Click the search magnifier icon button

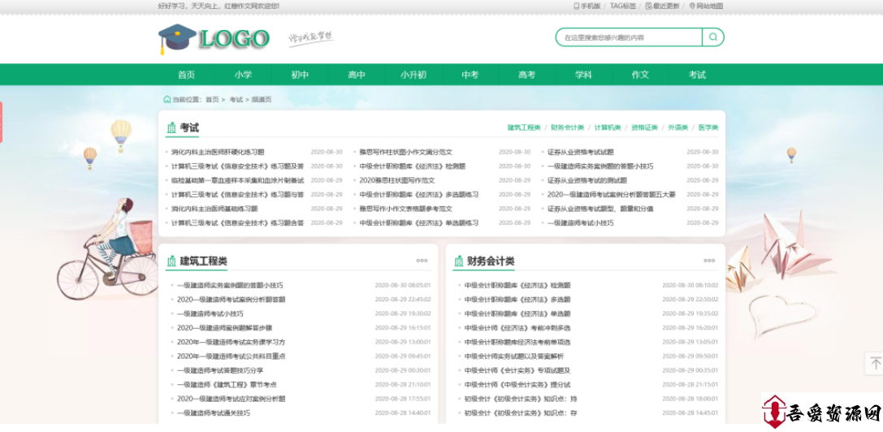(x=712, y=37)
